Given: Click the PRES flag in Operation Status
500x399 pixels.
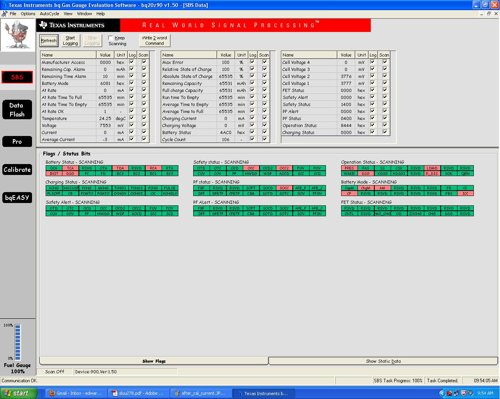Looking at the screenshot, I should (349, 168).
